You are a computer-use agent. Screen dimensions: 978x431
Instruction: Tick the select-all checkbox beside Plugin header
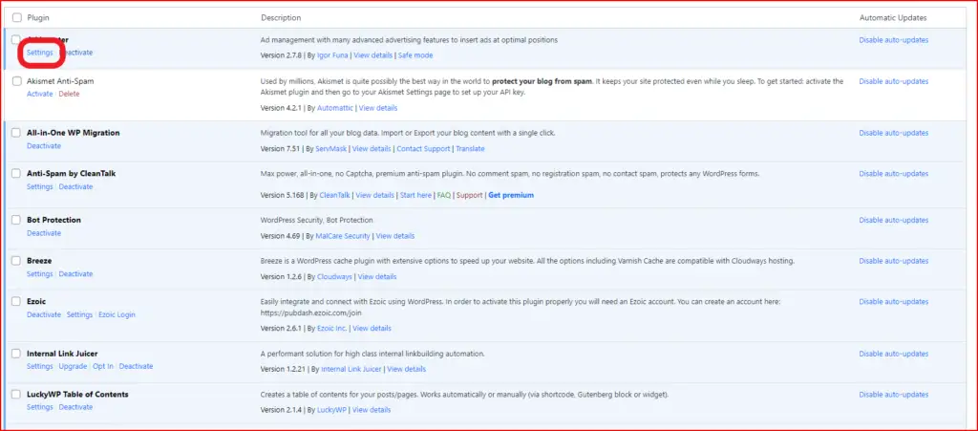click(17, 17)
